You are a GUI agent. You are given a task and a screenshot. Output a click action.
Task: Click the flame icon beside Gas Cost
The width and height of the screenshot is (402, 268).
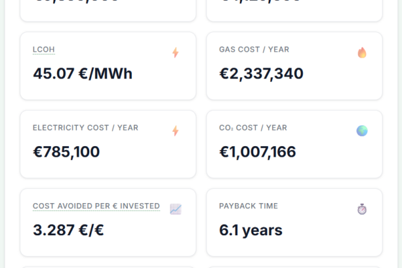coord(362,52)
